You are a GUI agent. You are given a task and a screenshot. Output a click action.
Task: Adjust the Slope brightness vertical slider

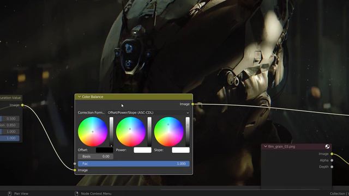188,132
